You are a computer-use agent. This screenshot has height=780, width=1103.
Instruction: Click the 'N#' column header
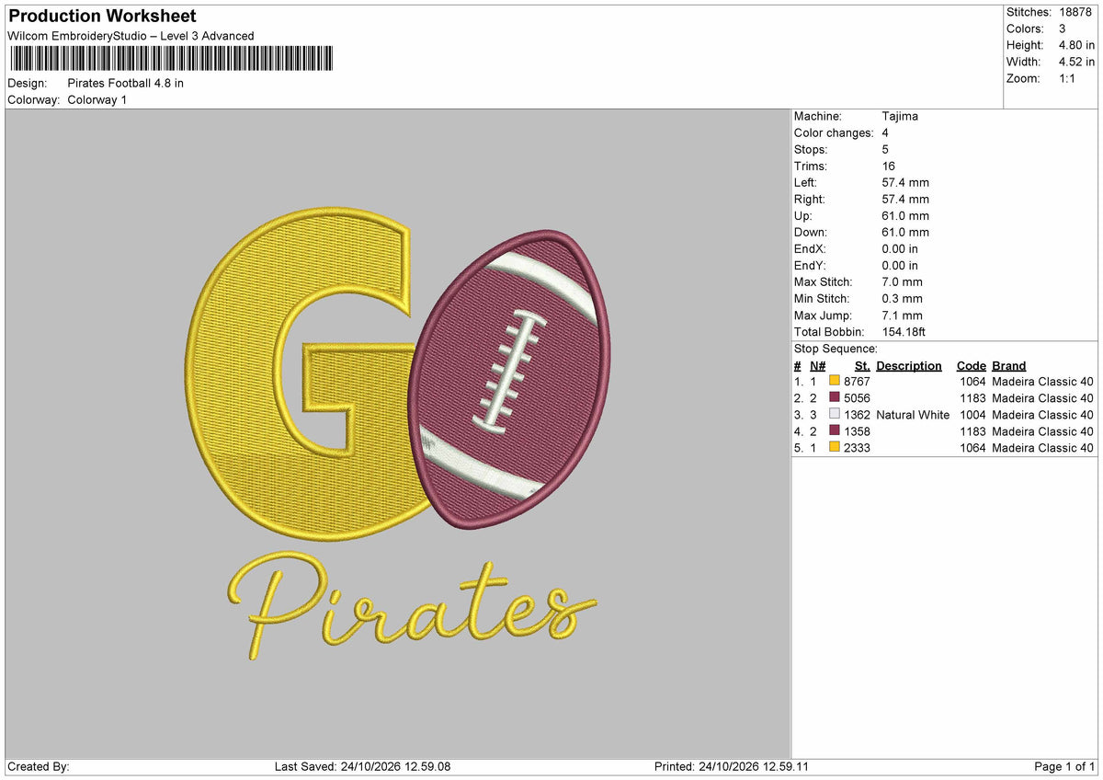818,365
